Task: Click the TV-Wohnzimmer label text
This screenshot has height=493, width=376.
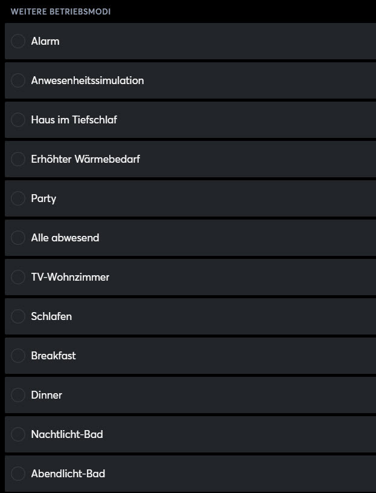Action: coord(70,277)
